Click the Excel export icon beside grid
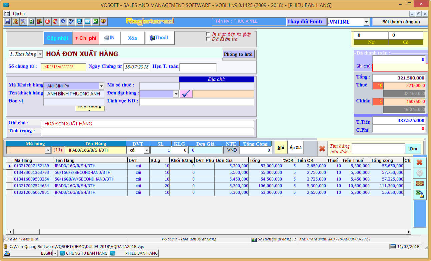 [x=419, y=194]
